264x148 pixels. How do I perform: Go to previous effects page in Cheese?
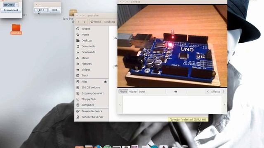(x=208, y=92)
